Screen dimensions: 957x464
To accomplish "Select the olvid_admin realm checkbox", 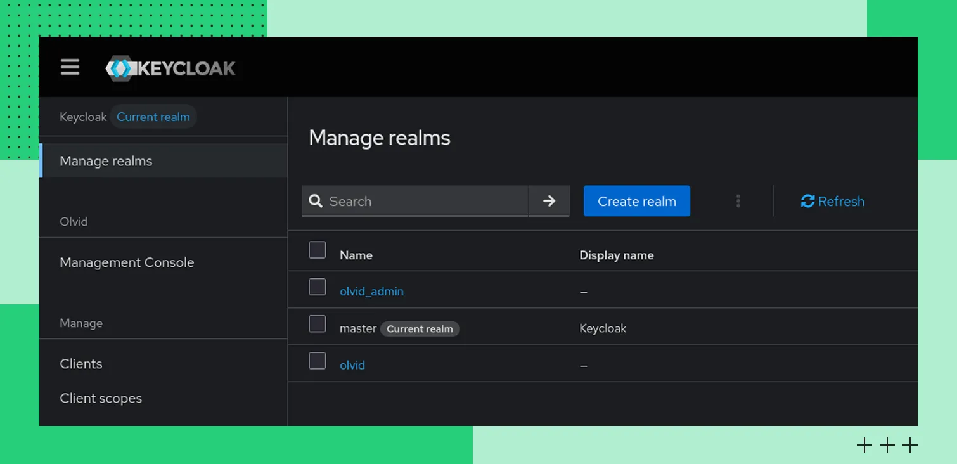I will pyautogui.click(x=318, y=287).
